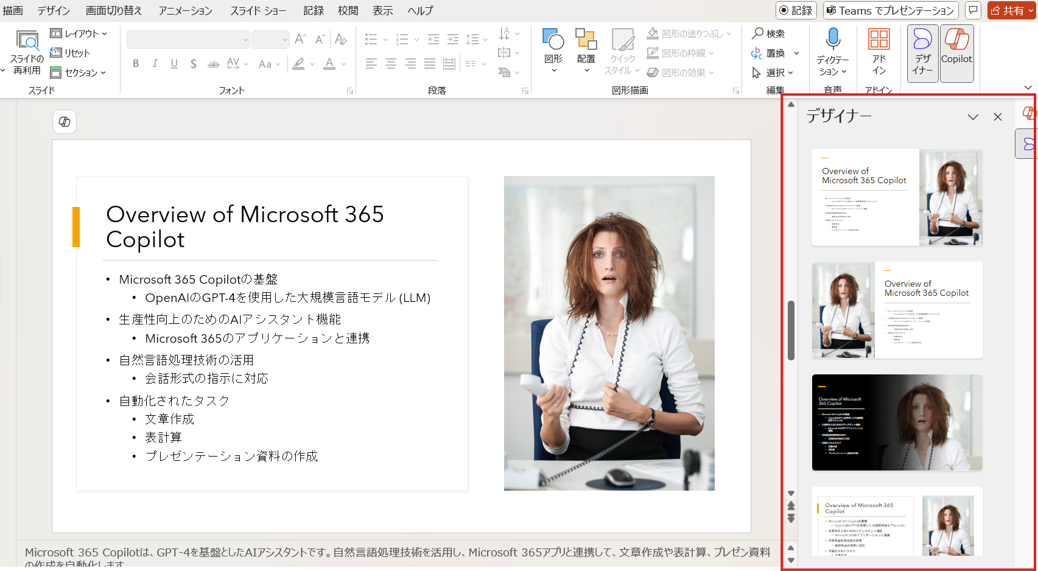Click the Reset (リセット) slide button

click(70, 53)
